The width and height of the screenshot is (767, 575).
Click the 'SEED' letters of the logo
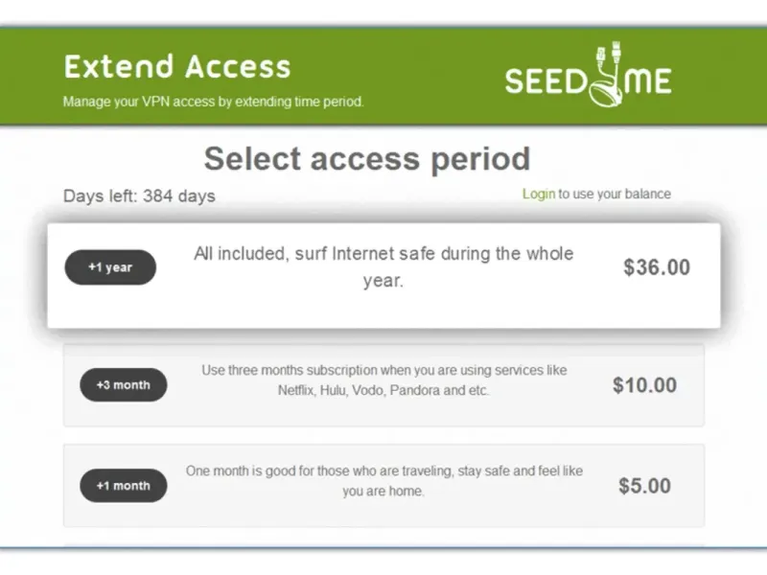coord(542,81)
